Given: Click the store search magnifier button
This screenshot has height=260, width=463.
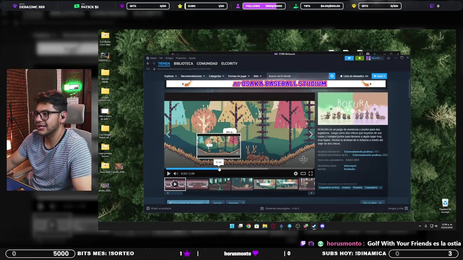Looking at the screenshot, I should [332, 76].
